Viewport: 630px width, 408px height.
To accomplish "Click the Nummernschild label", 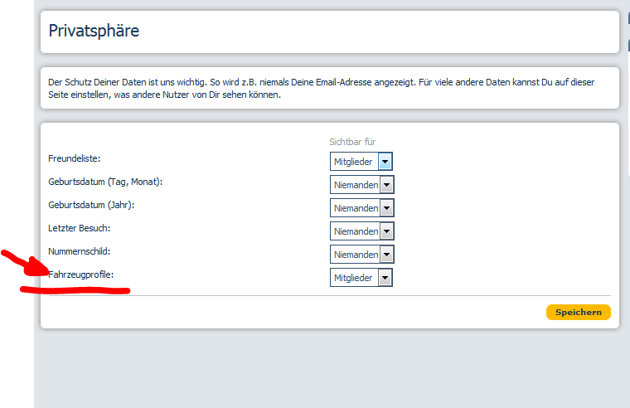I will 80,250.
